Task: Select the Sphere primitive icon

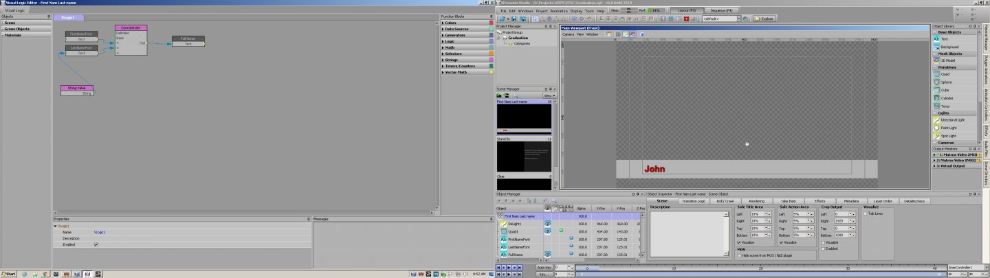Action: click(x=936, y=82)
